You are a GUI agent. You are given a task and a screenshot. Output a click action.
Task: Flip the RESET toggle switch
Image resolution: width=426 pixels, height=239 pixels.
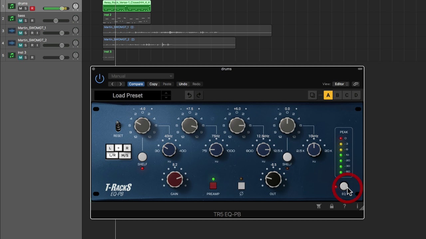118,126
